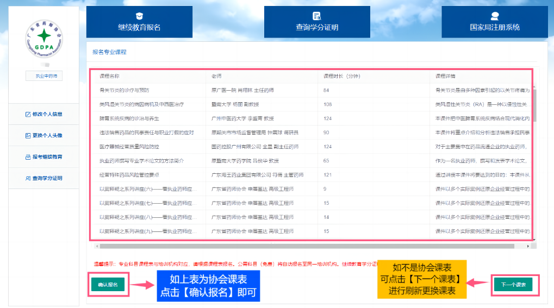This screenshot has width=554, height=308.
Task: Click the certificate icon above 查询学分证明 in top bar
Action: click(317, 16)
